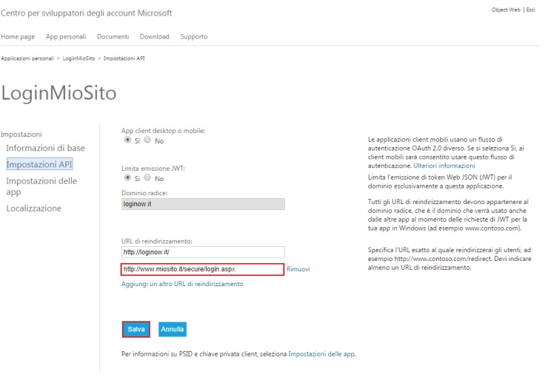Click Rimuovi next to the second redirect URL
Viewport: 548px width, 383px height.
(x=298, y=269)
